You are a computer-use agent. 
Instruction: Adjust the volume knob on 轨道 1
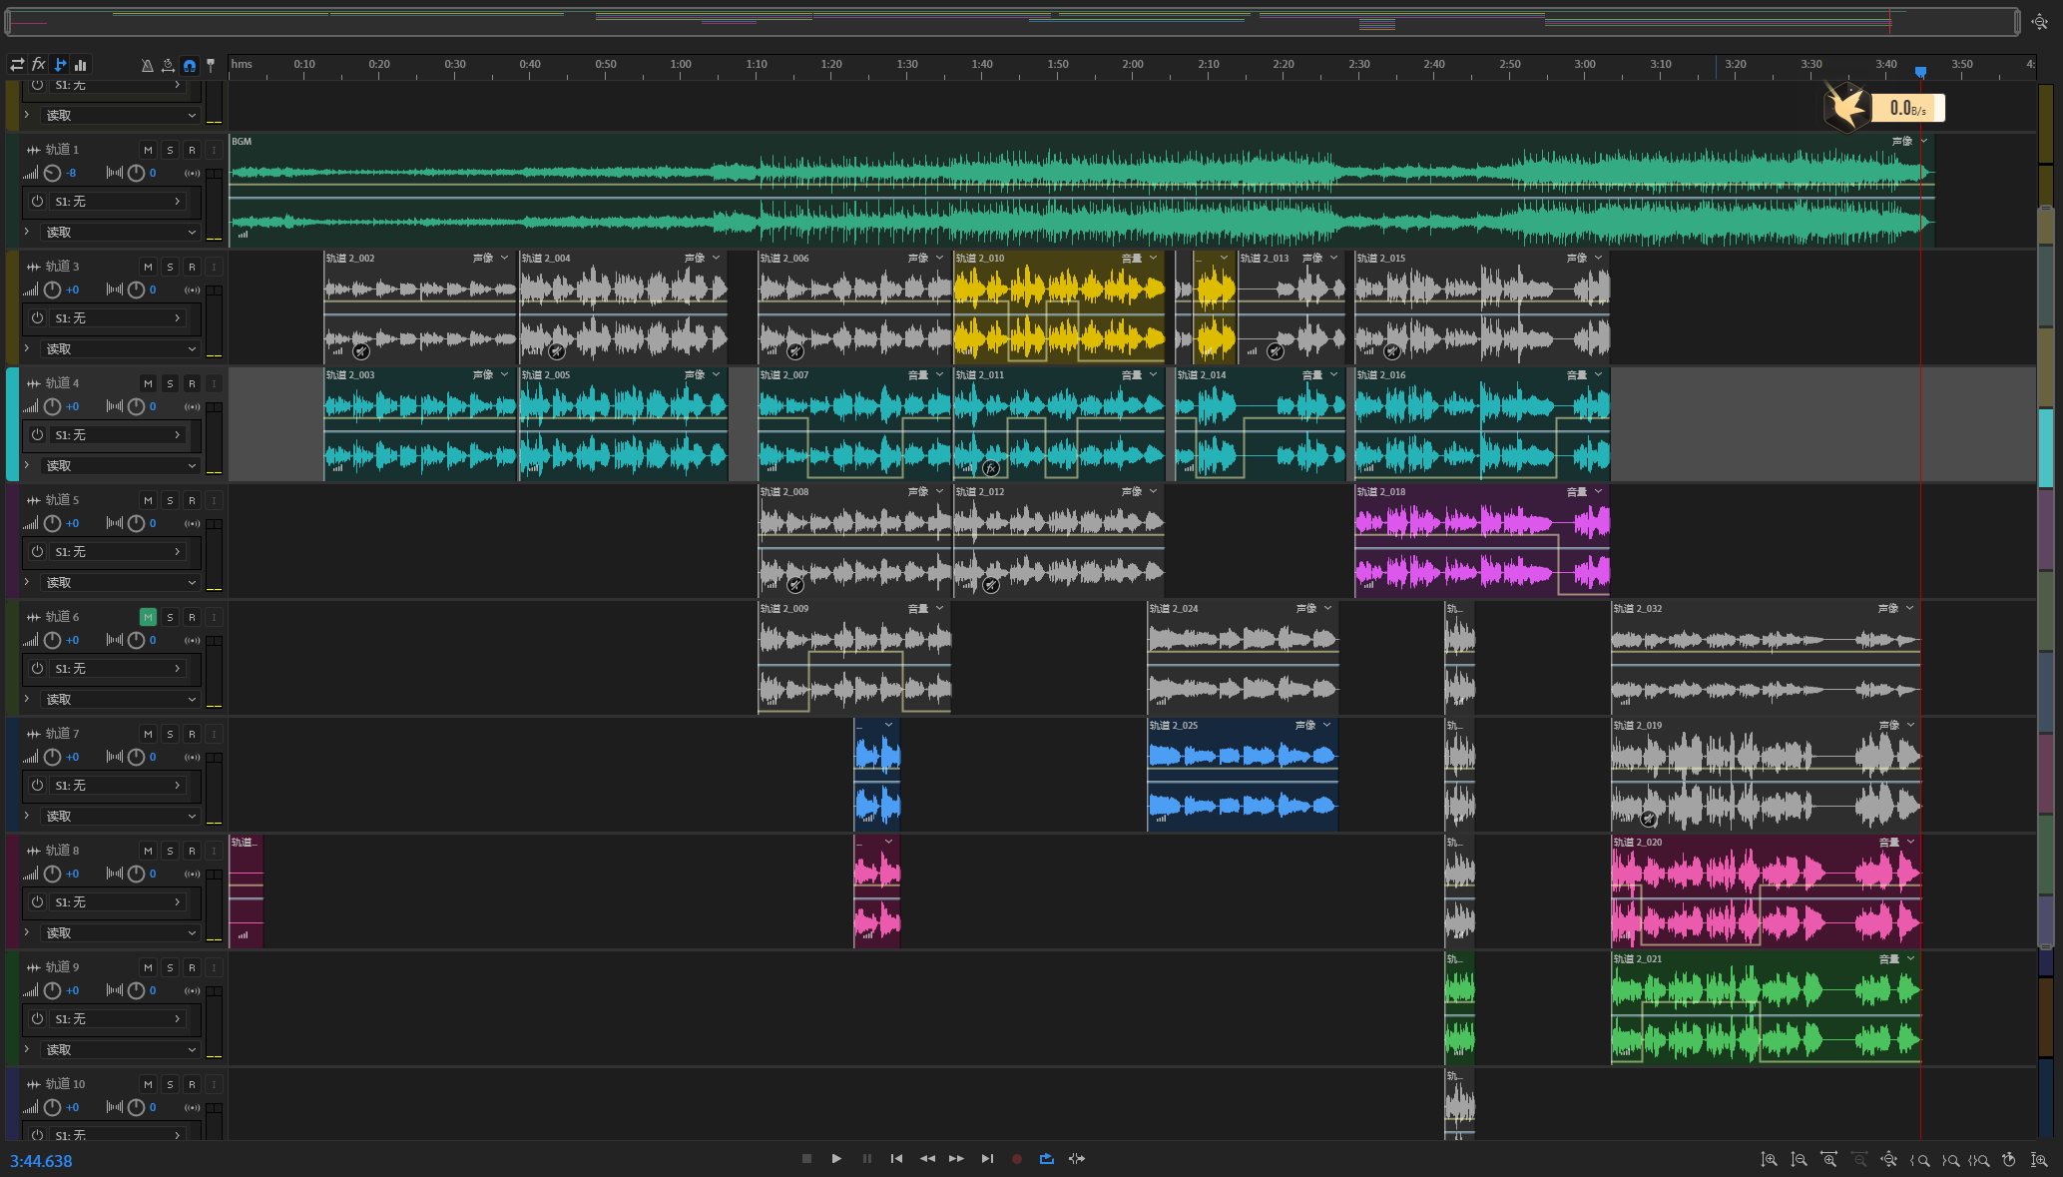click(x=52, y=173)
